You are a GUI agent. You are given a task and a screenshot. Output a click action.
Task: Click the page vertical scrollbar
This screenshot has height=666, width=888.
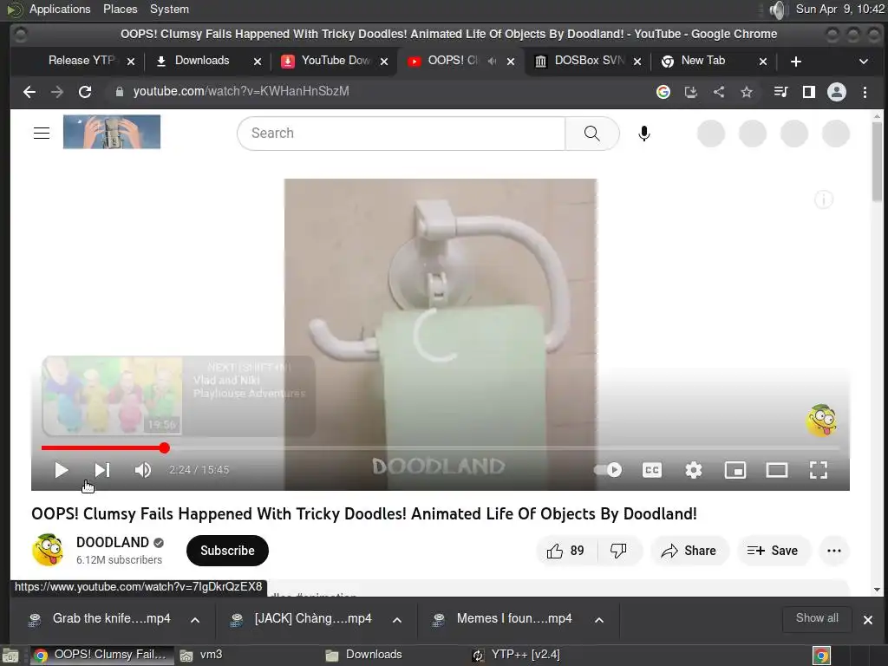(877, 161)
